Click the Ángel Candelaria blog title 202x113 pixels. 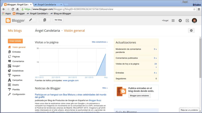coord(47,31)
